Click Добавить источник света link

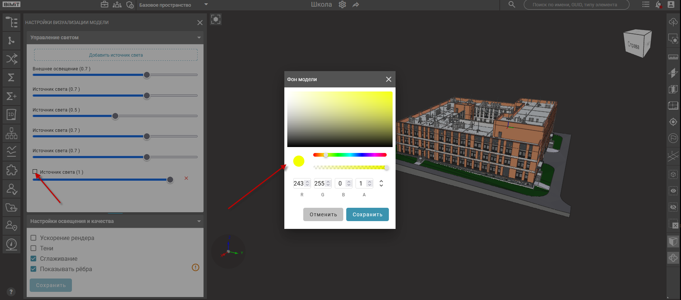pyautogui.click(x=116, y=55)
